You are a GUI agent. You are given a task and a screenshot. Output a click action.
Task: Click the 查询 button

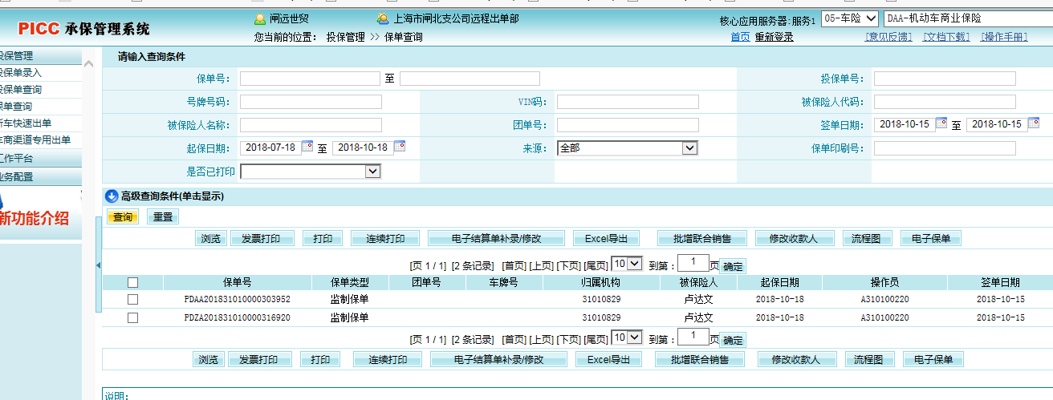123,216
